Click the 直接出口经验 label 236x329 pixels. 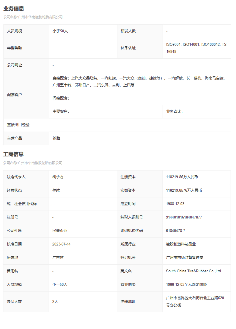point(18,125)
